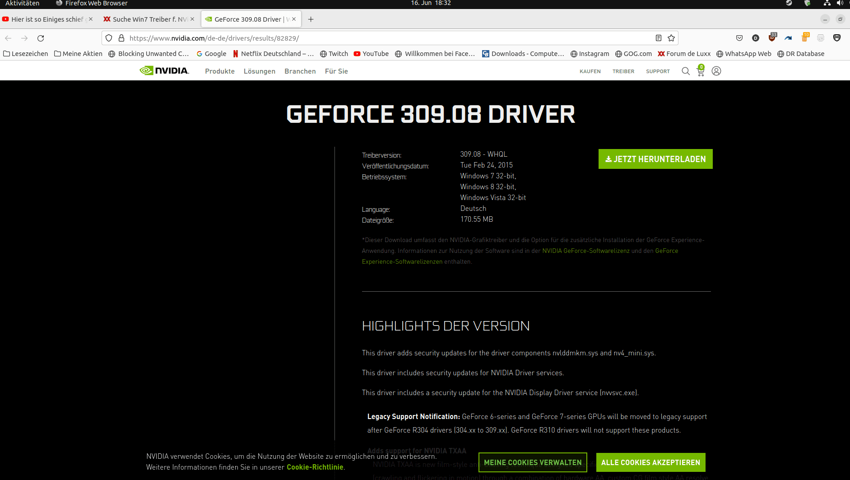This screenshot has height=480, width=850.
Task: Open the Für Sie menu
Action: point(336,71)
